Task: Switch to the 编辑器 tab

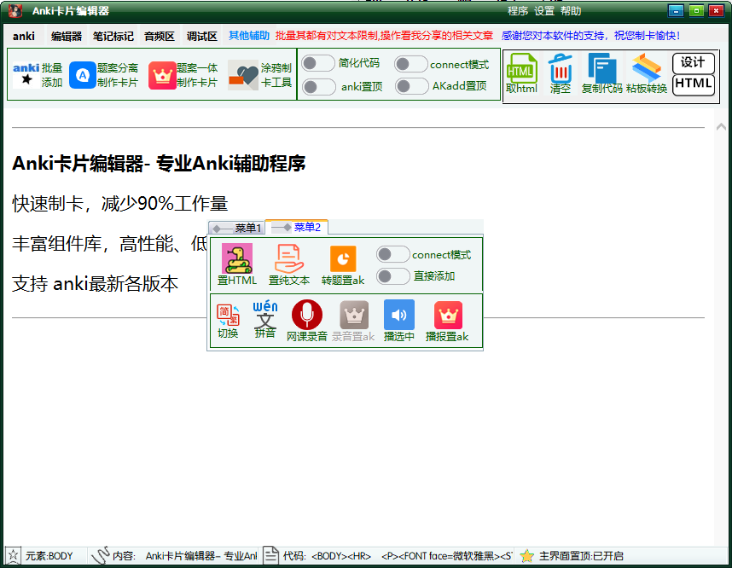Action: coord(67,36)
